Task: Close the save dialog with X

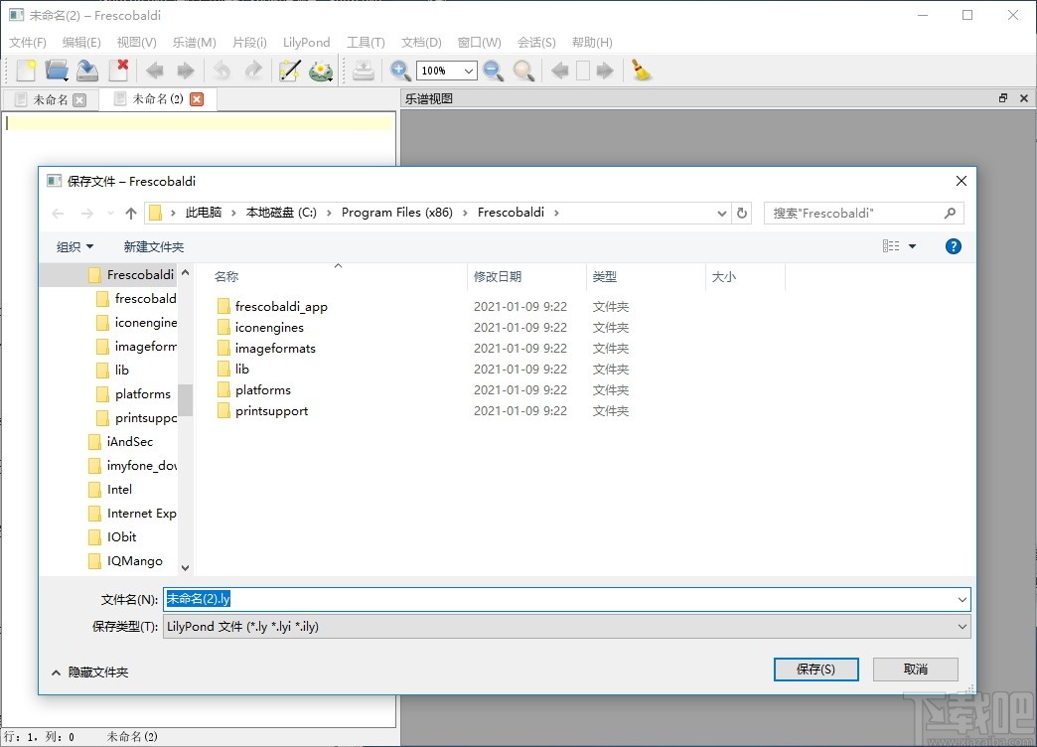Action: (961, 181)
